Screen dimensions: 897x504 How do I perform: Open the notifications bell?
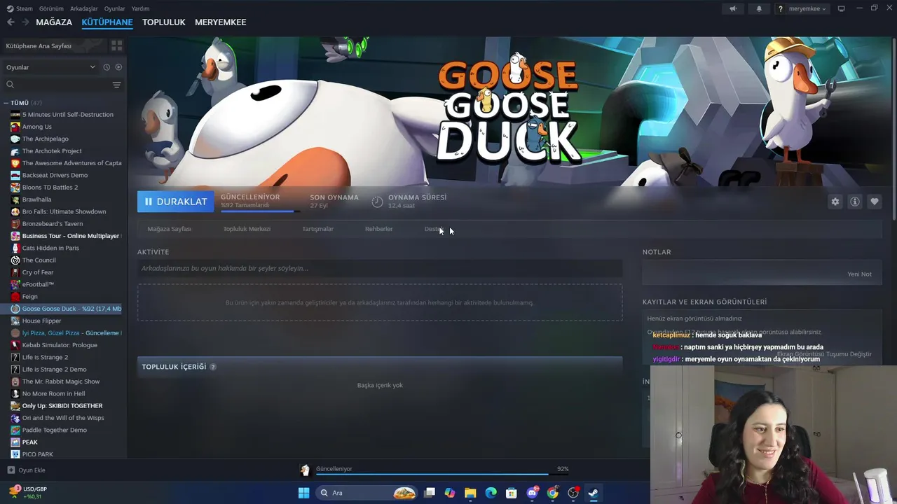click(x=759, y=8)
